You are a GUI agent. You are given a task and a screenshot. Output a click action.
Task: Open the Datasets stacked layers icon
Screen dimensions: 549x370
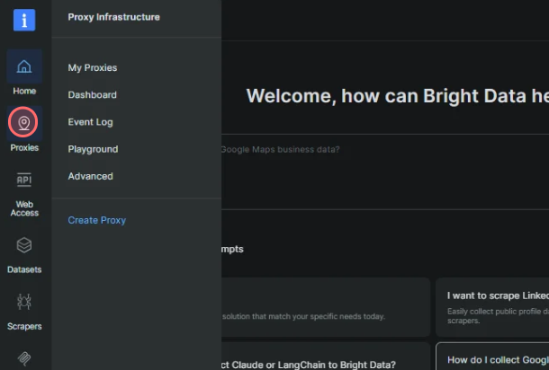[24, 245]
